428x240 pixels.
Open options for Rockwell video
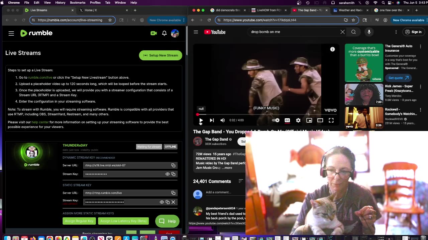(x=420, y=110)
